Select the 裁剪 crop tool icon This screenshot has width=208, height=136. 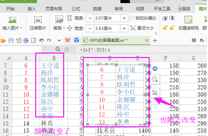pyautogui.click(x=59, y=20)
